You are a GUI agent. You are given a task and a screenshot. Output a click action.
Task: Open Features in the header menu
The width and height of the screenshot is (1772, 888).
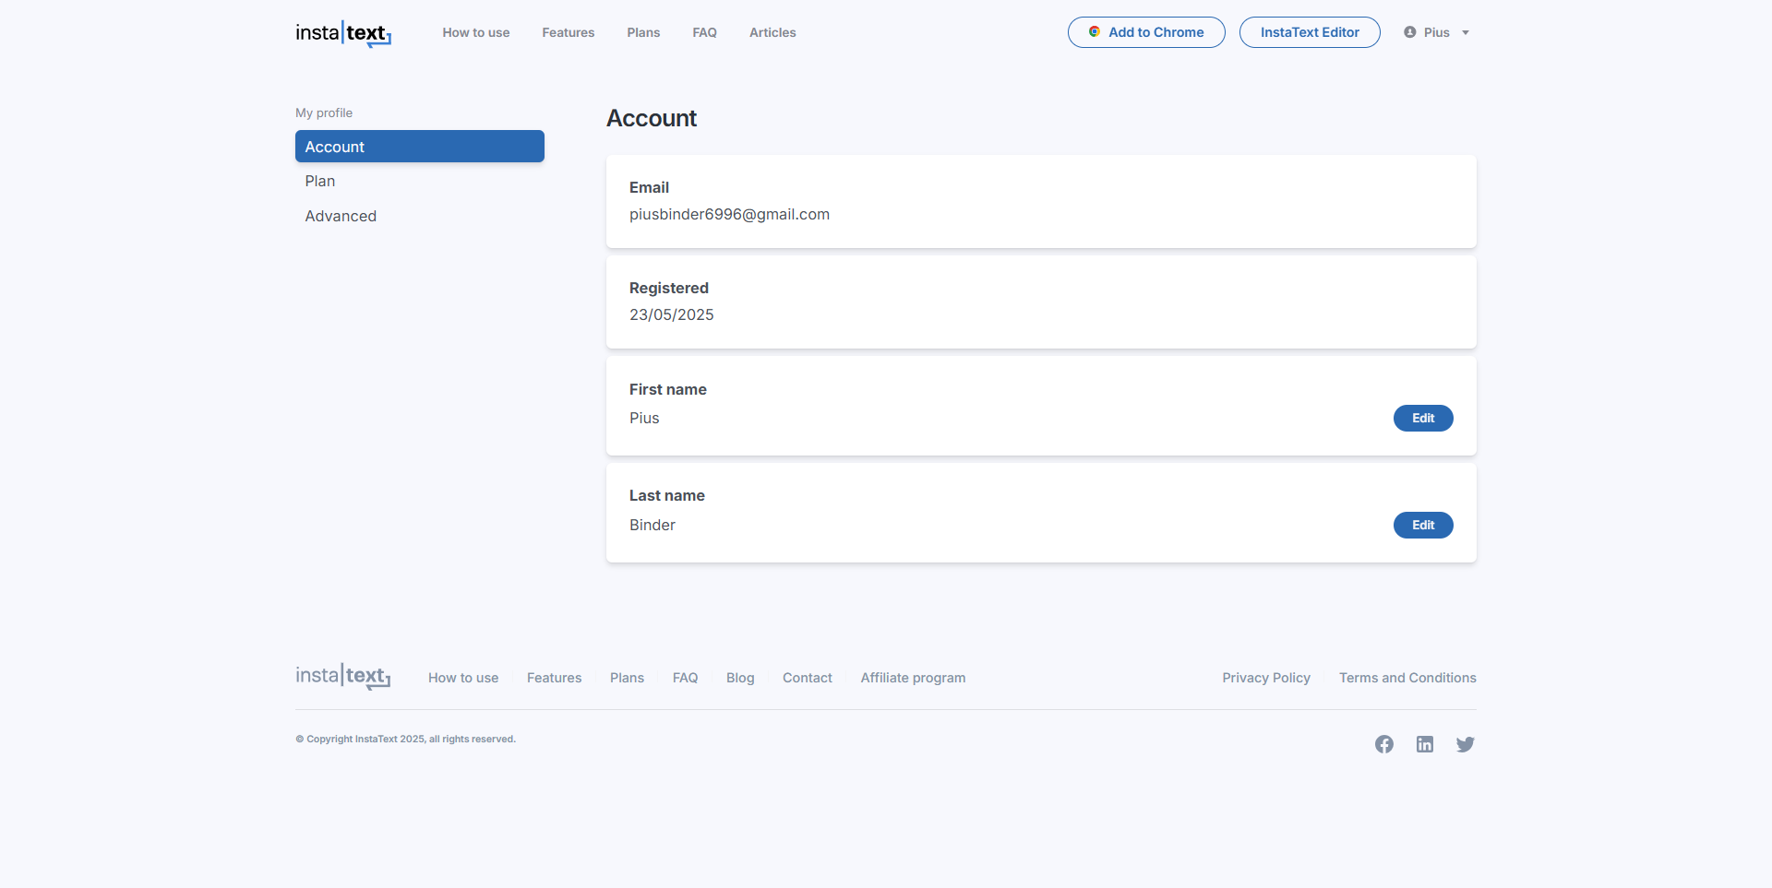click(568, 33)
